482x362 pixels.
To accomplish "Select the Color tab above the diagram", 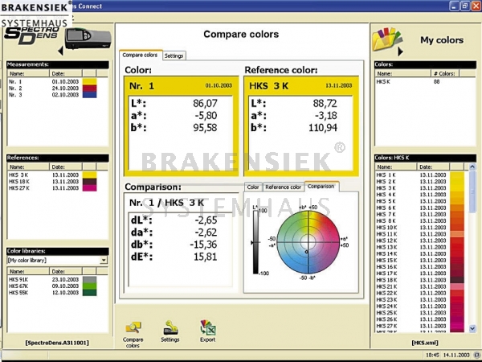I will tap(253, 187).
